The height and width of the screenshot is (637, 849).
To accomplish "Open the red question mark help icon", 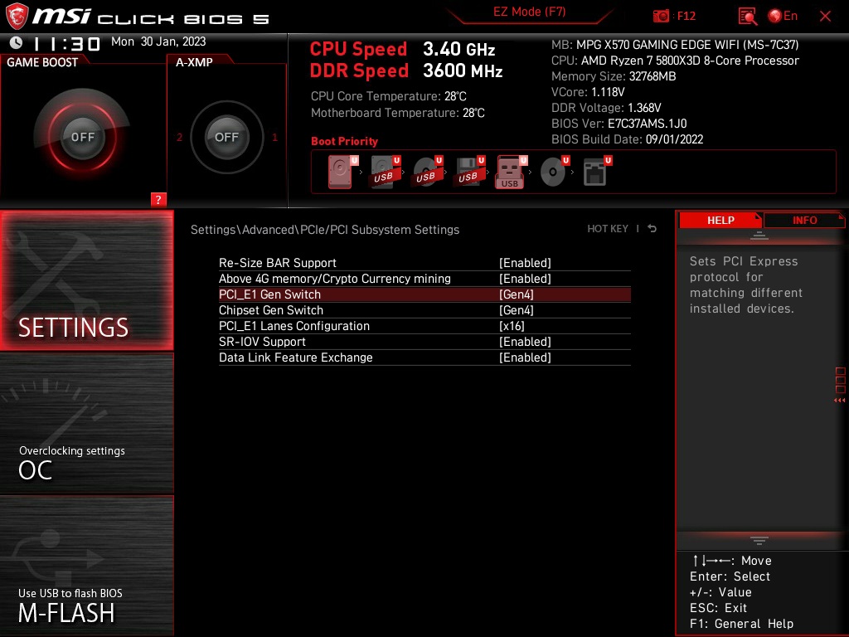I will pos(158,199).
